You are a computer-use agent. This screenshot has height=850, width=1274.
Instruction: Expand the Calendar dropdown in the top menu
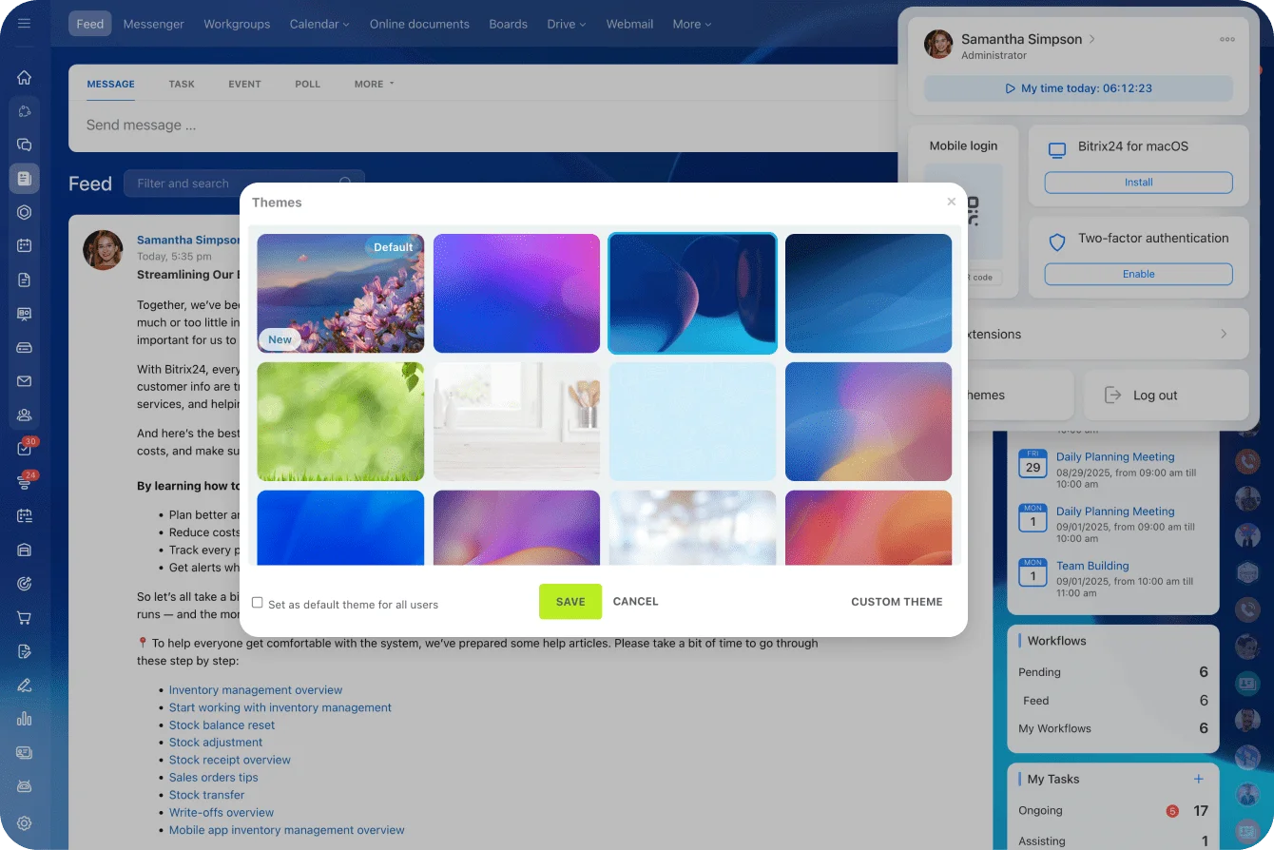pos(319,24)
